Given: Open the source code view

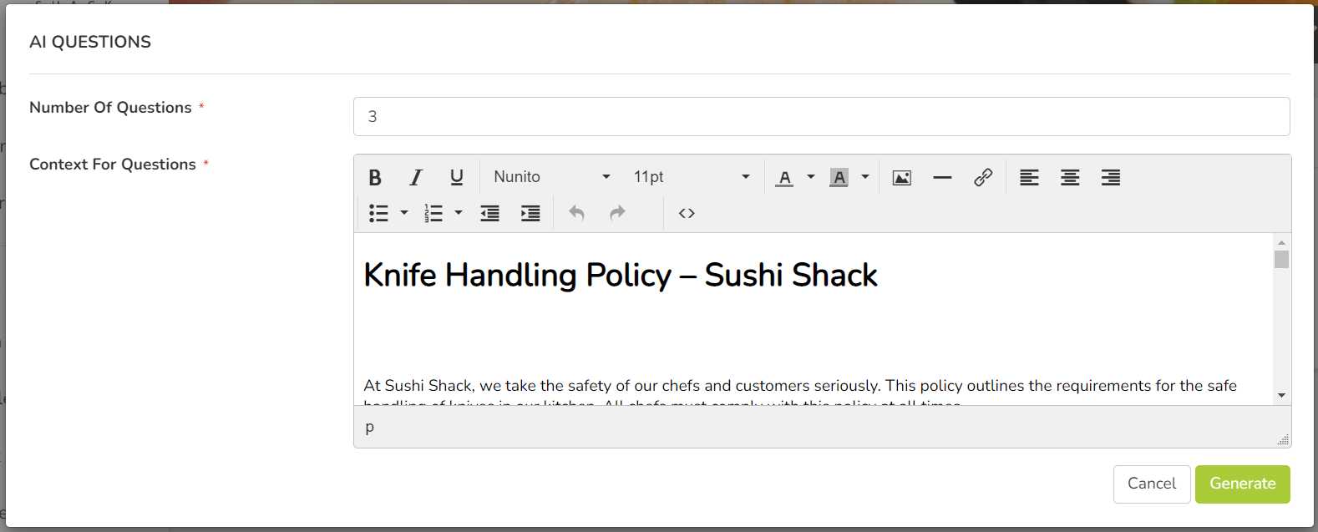Looking at the screenshot, I should click(x=687, y=213).
